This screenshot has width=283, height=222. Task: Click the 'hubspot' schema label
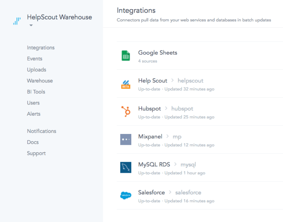click(x=182, y=108)
